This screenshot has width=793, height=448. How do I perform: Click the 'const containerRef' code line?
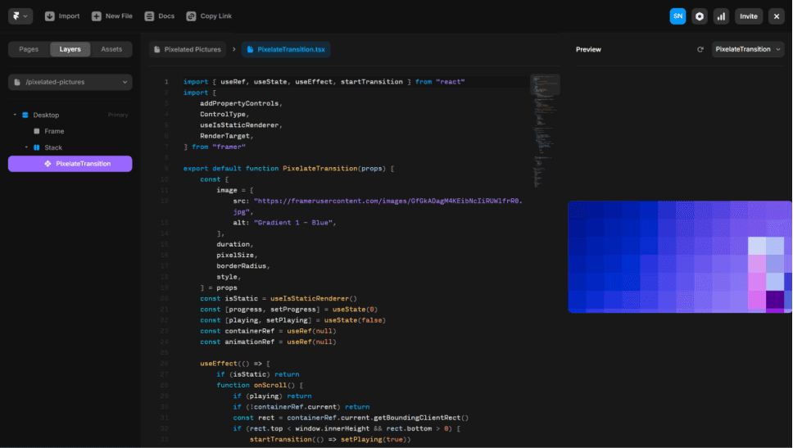tap(268, 331)
